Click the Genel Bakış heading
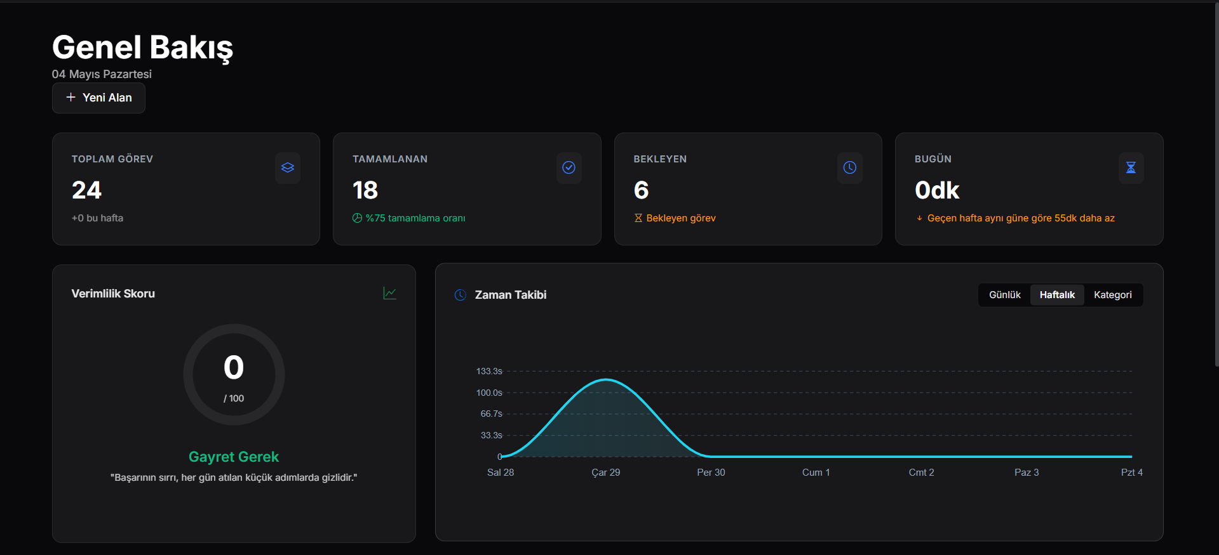Image resolution: width=1219 pixels, height=555 pixels. click(142, 48)
